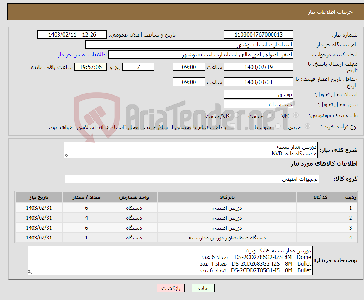This screenshot has width=364, height=300.
Task: Click the goods group field تجهیزات امنیتی
Action: (x=192, y=179)
